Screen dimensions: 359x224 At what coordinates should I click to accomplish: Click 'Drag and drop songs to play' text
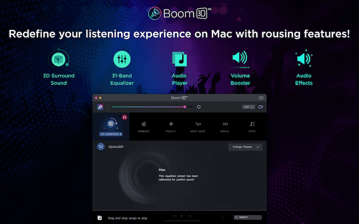tap(127, 218)
